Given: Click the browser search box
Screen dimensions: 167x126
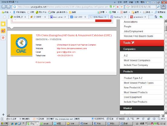Looking at the screenshot, I should [141, 7].
